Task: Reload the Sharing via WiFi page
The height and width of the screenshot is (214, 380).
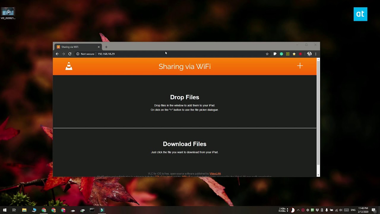Action: [70, 54]
